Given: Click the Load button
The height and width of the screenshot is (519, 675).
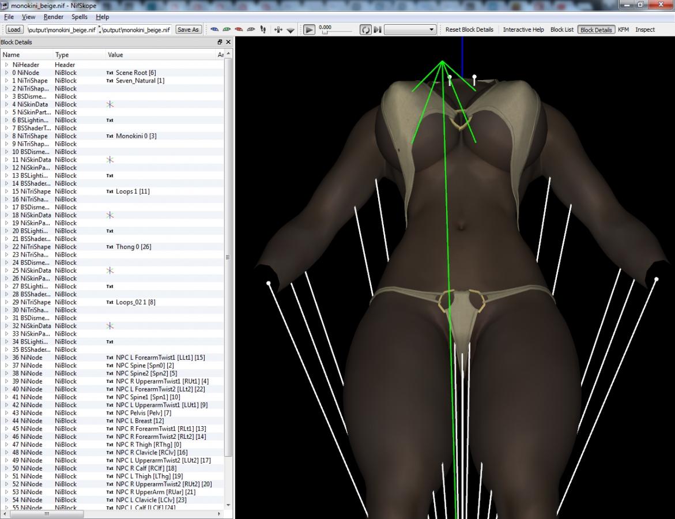Looking at the screenshot, I should pyautogui.click(x=14, y=30).
